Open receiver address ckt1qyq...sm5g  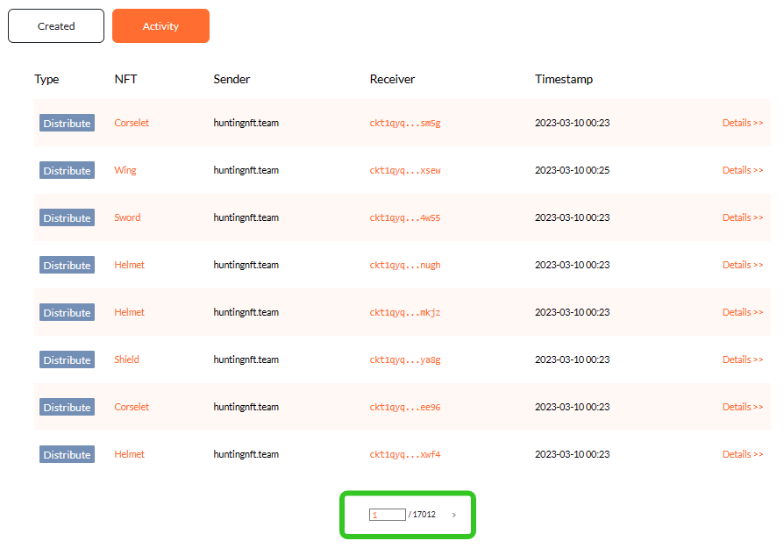coord(404,123)
